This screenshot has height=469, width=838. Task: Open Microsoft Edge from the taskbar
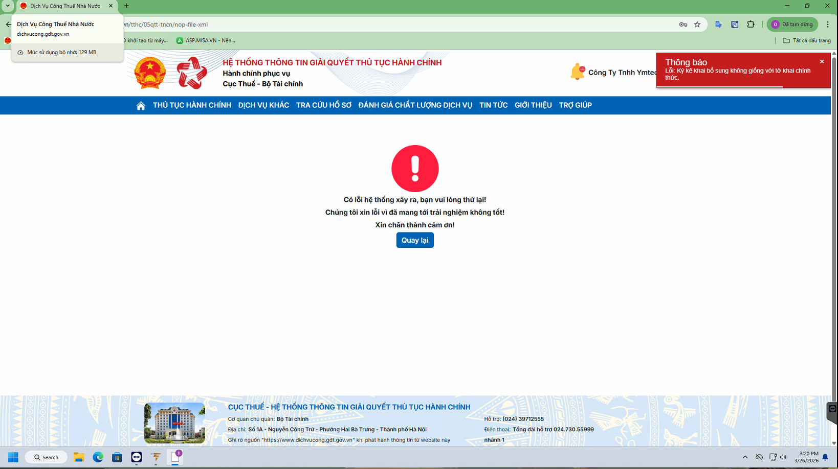98,457
